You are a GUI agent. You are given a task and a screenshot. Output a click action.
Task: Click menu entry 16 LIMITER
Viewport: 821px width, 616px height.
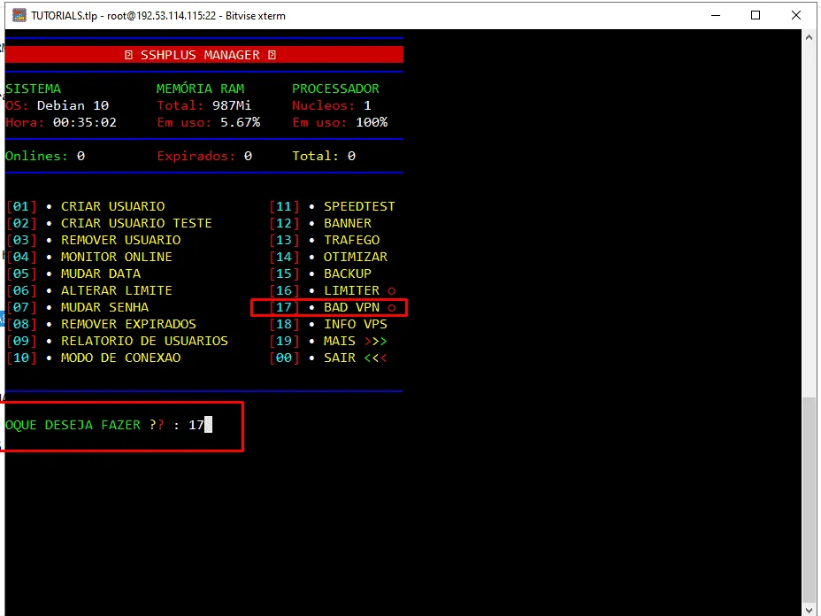pos(333,290)
